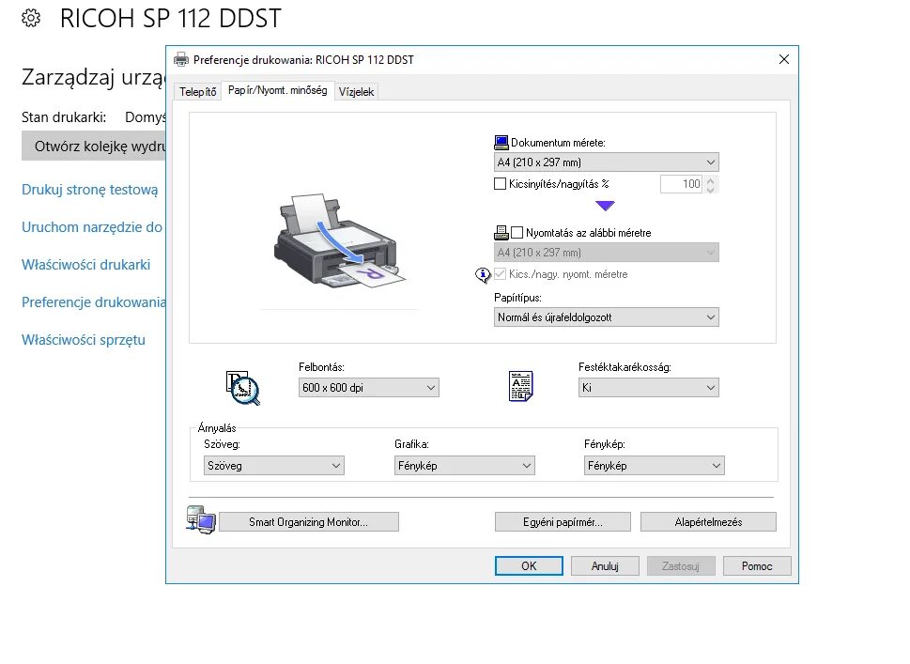Open Właściwości sprzętu link
Screen dimensions: 910x664
[84, 340]
